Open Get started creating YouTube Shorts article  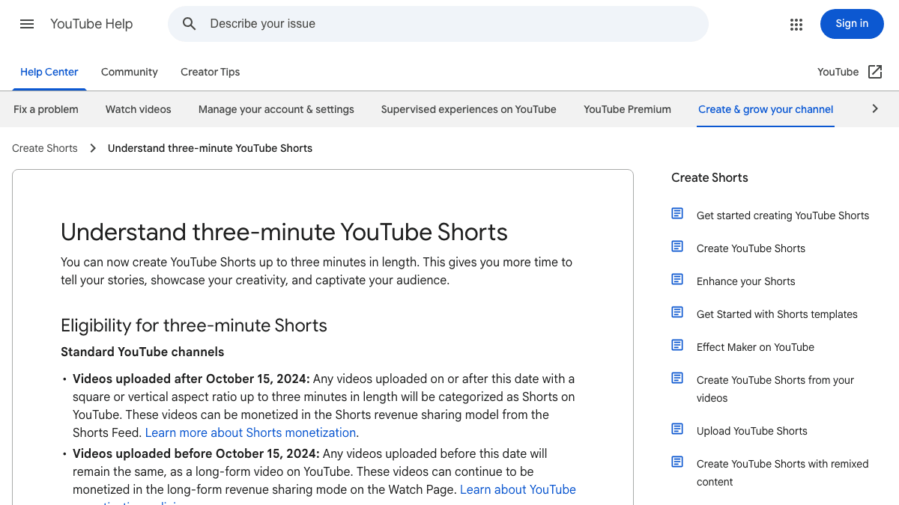[x=783, y=215]
